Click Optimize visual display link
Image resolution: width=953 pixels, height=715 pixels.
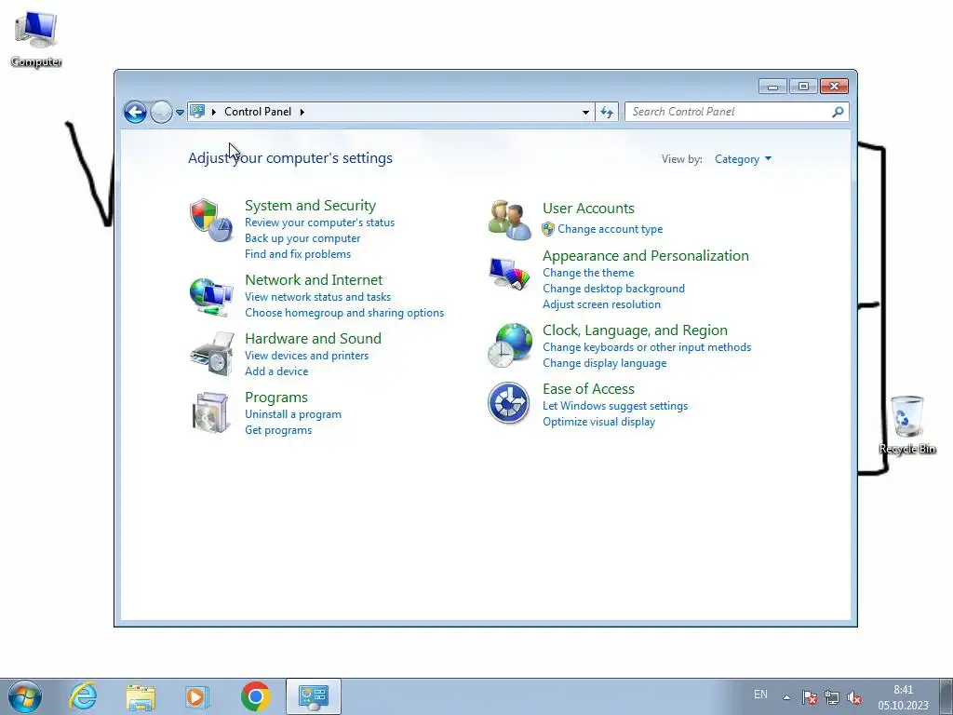coord(598,422)
